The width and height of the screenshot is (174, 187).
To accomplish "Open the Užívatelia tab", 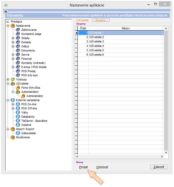I will click(82, 20).
